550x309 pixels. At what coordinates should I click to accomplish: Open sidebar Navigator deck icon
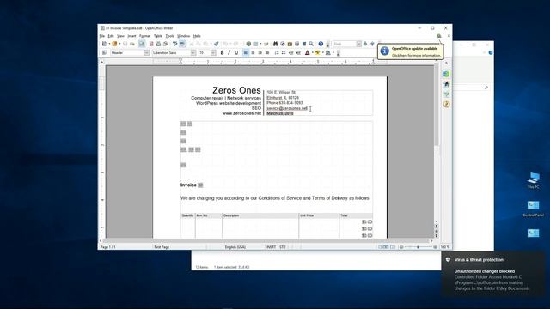[446, 104]
